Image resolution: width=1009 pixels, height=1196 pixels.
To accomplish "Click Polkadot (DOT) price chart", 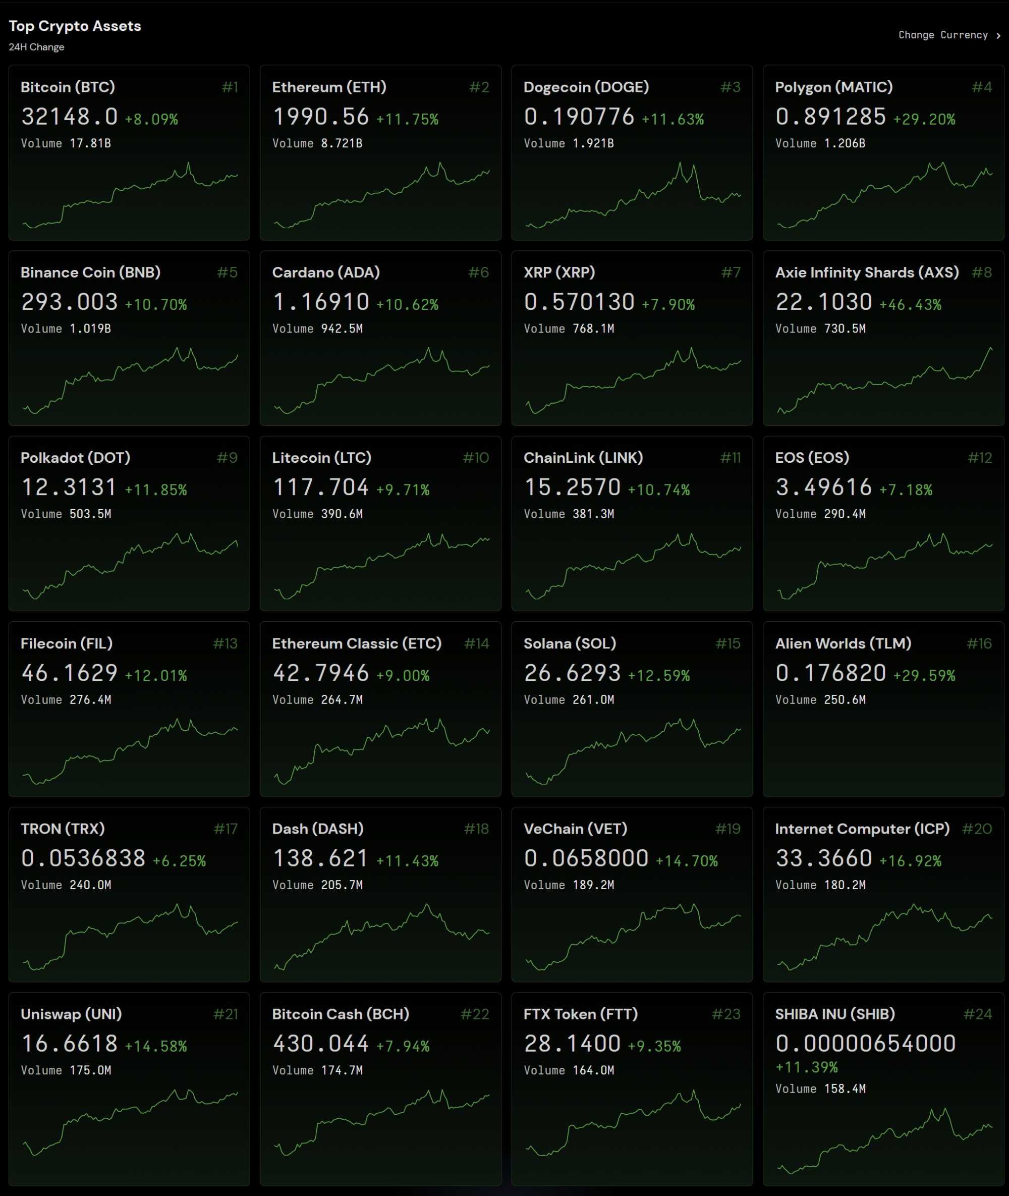I will point(130,567).
